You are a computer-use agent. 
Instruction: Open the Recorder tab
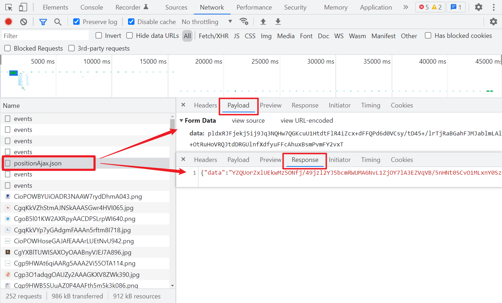[132, 7]
